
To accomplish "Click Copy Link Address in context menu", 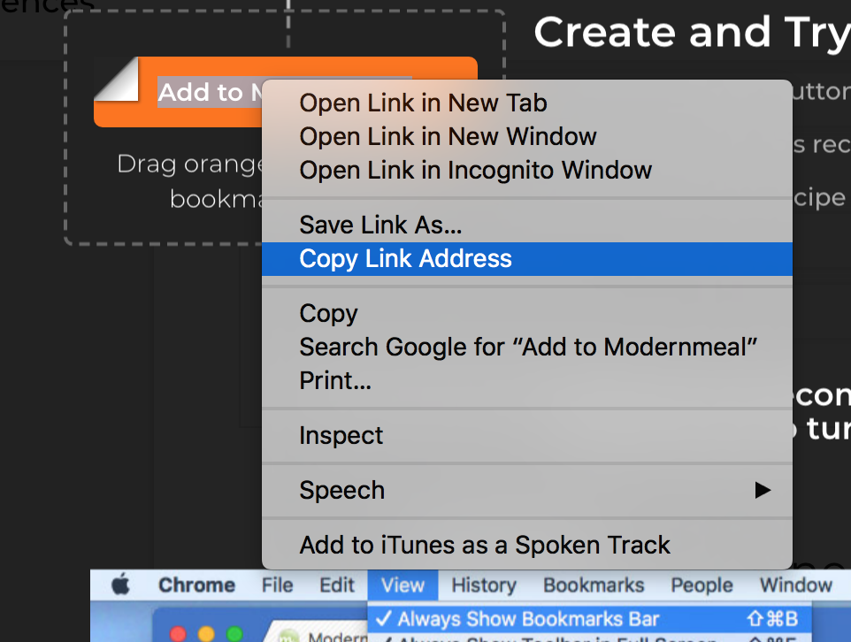I will click(527, 259).
